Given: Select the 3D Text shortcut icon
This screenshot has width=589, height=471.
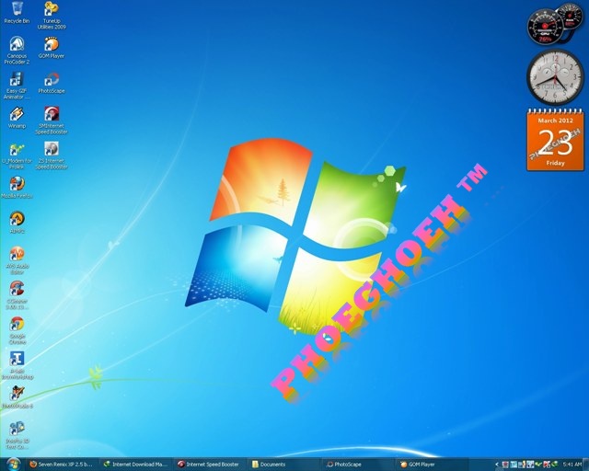Looking at the screenshot, I should 17,435.
